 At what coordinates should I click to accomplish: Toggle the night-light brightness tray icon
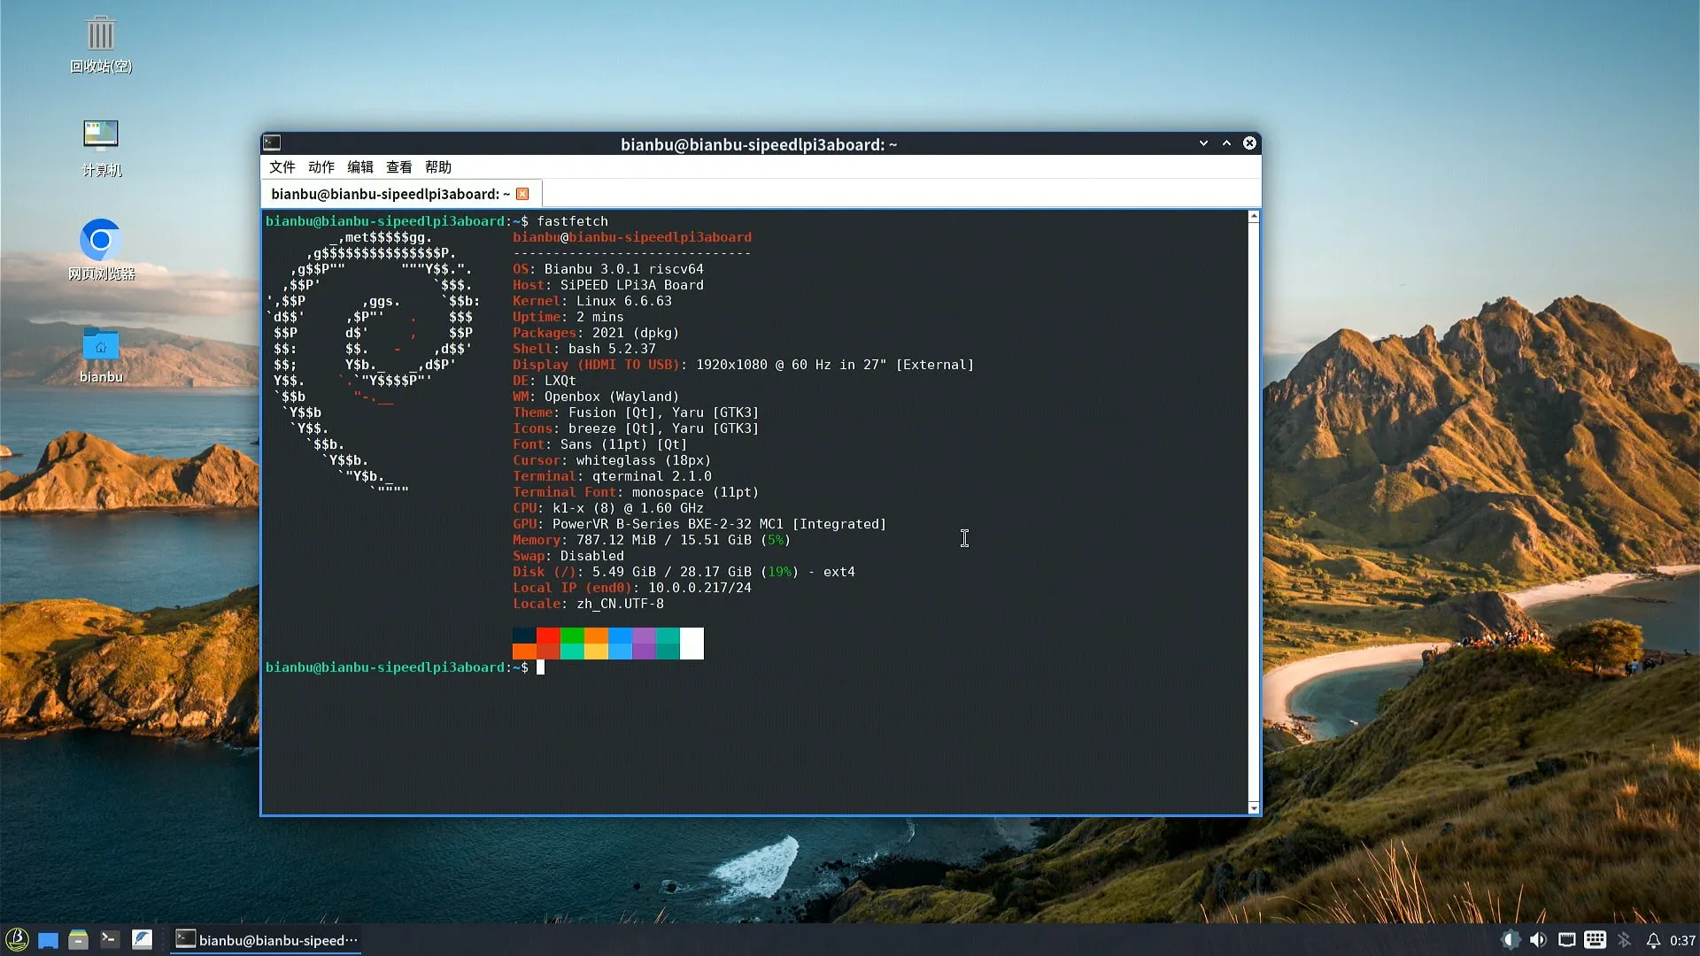coord(1511,940)
